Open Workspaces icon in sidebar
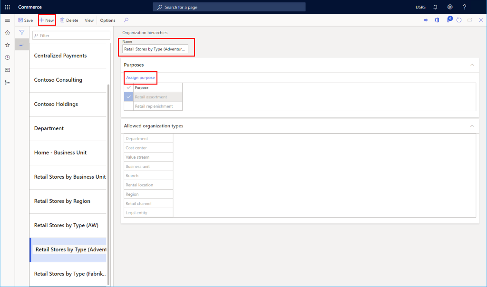Viewport: 487px width, 287px height. [x=8, y=70]
